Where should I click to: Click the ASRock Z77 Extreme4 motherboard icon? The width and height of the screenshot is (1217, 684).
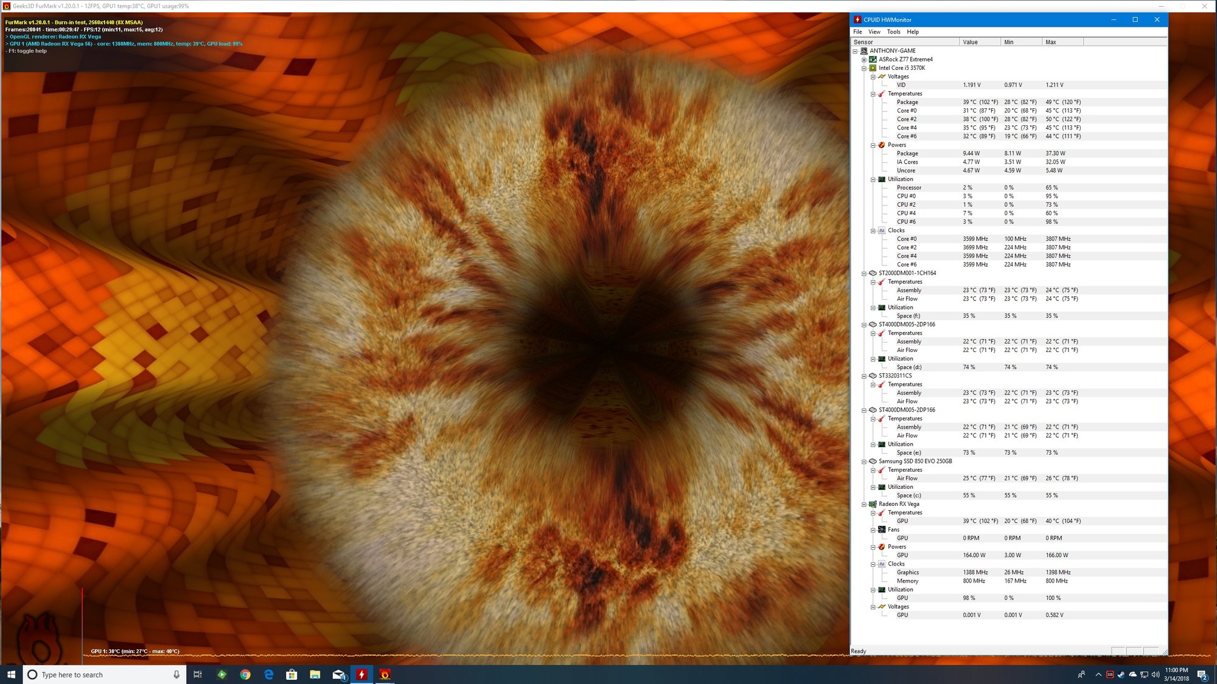(x=873, y=60)
